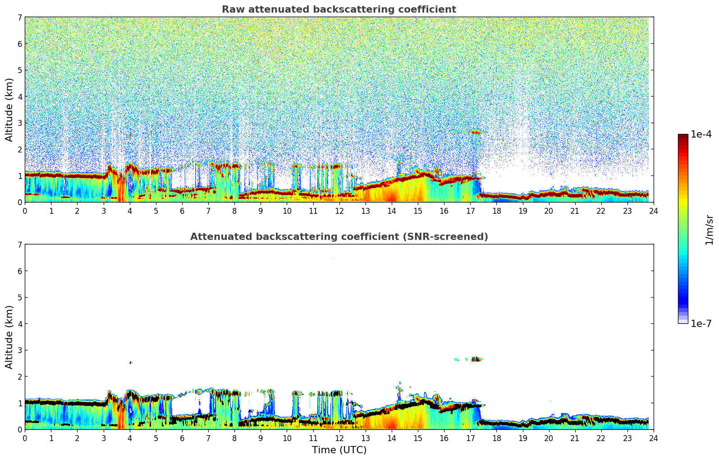Click the isolated cloud near 17 UTC in lower plot
Image resolution: width=719 pixels, height=460 pixels.
click(x=475, y=359)
